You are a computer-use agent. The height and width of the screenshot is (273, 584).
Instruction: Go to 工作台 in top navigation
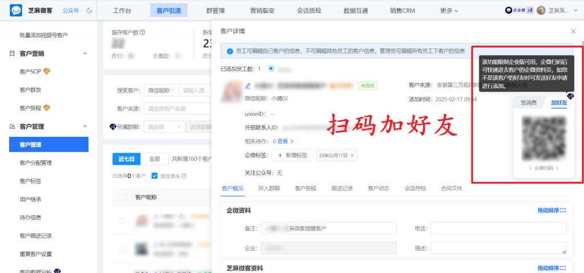[122, 11]
